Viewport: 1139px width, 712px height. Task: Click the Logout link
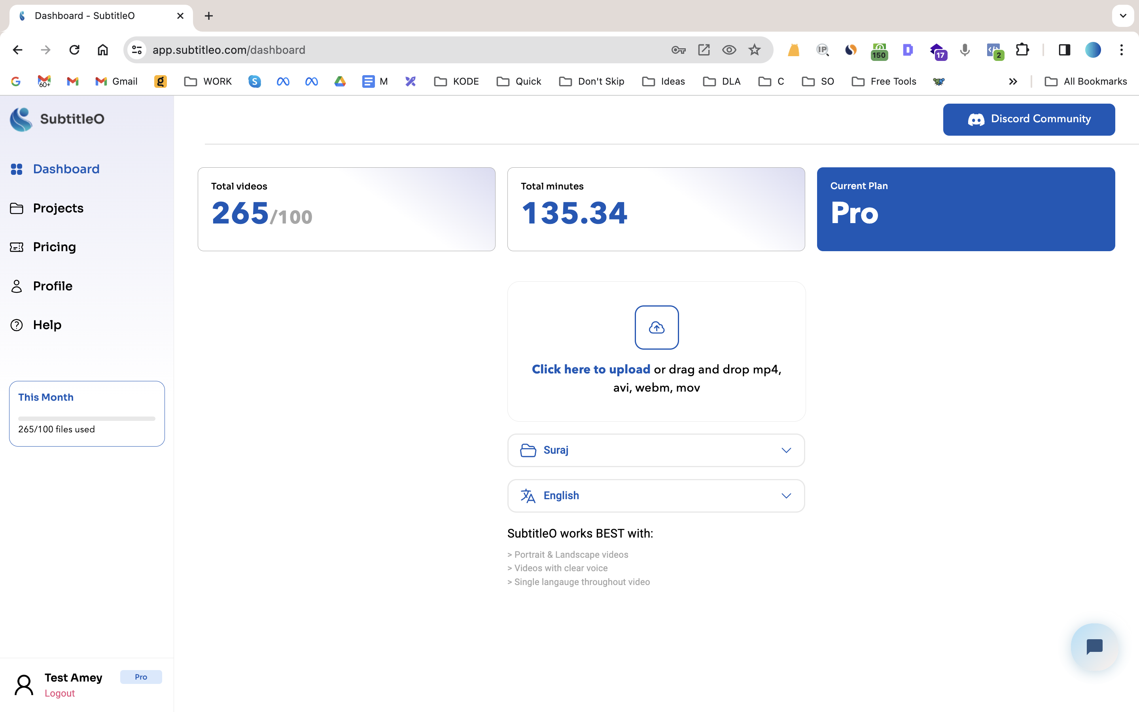pos(60,693)
